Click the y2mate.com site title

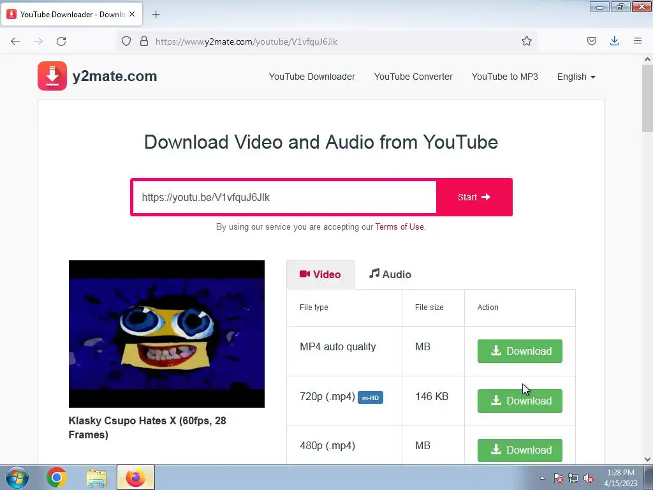point(115,77)
